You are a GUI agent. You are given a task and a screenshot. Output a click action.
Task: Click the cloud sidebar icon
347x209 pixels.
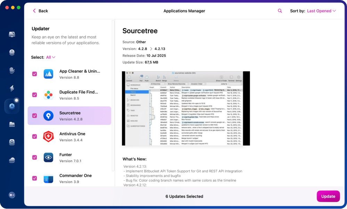12,160
